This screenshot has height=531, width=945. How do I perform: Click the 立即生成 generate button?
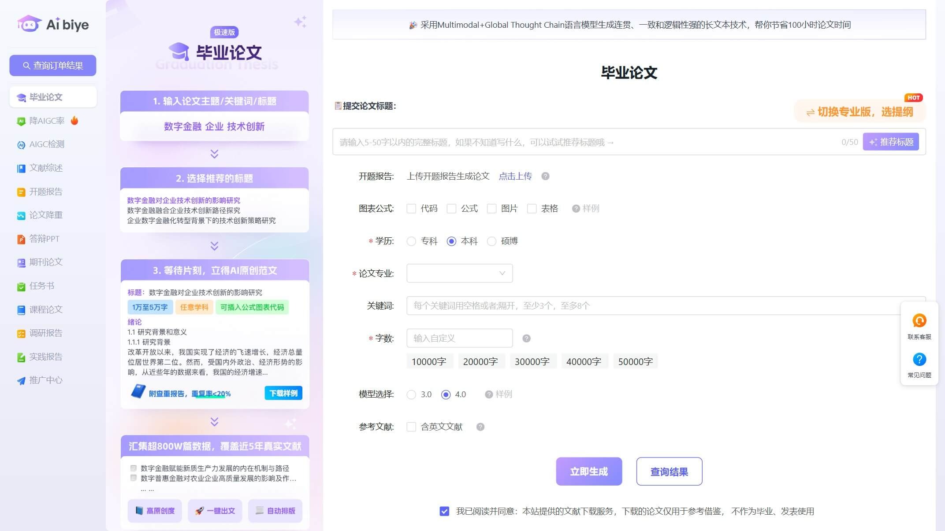pos(589,471)
